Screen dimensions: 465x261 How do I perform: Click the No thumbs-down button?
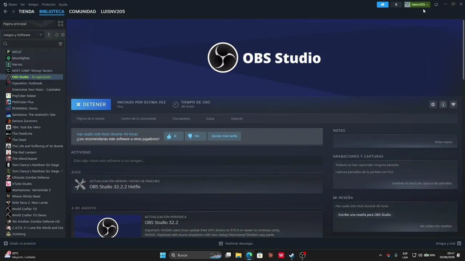click(195, 136)
